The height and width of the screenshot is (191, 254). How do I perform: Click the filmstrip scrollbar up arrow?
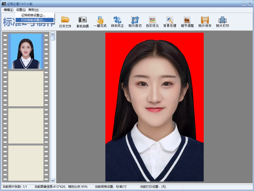coord(53,34)
